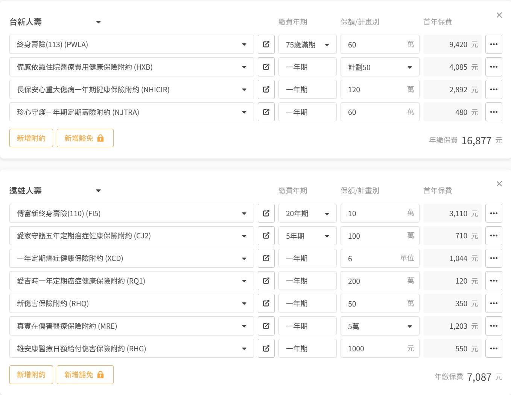Open details link for HXB rider
Image resolution: width=511 pixels, height=395 pixels.
tap(266, 67)
